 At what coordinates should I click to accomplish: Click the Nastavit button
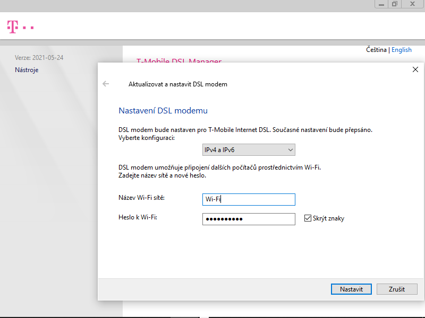pos(351,289)
